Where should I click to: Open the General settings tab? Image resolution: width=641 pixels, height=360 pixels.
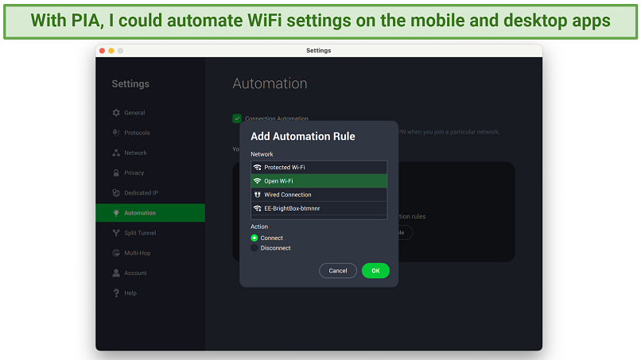point(150,113)
